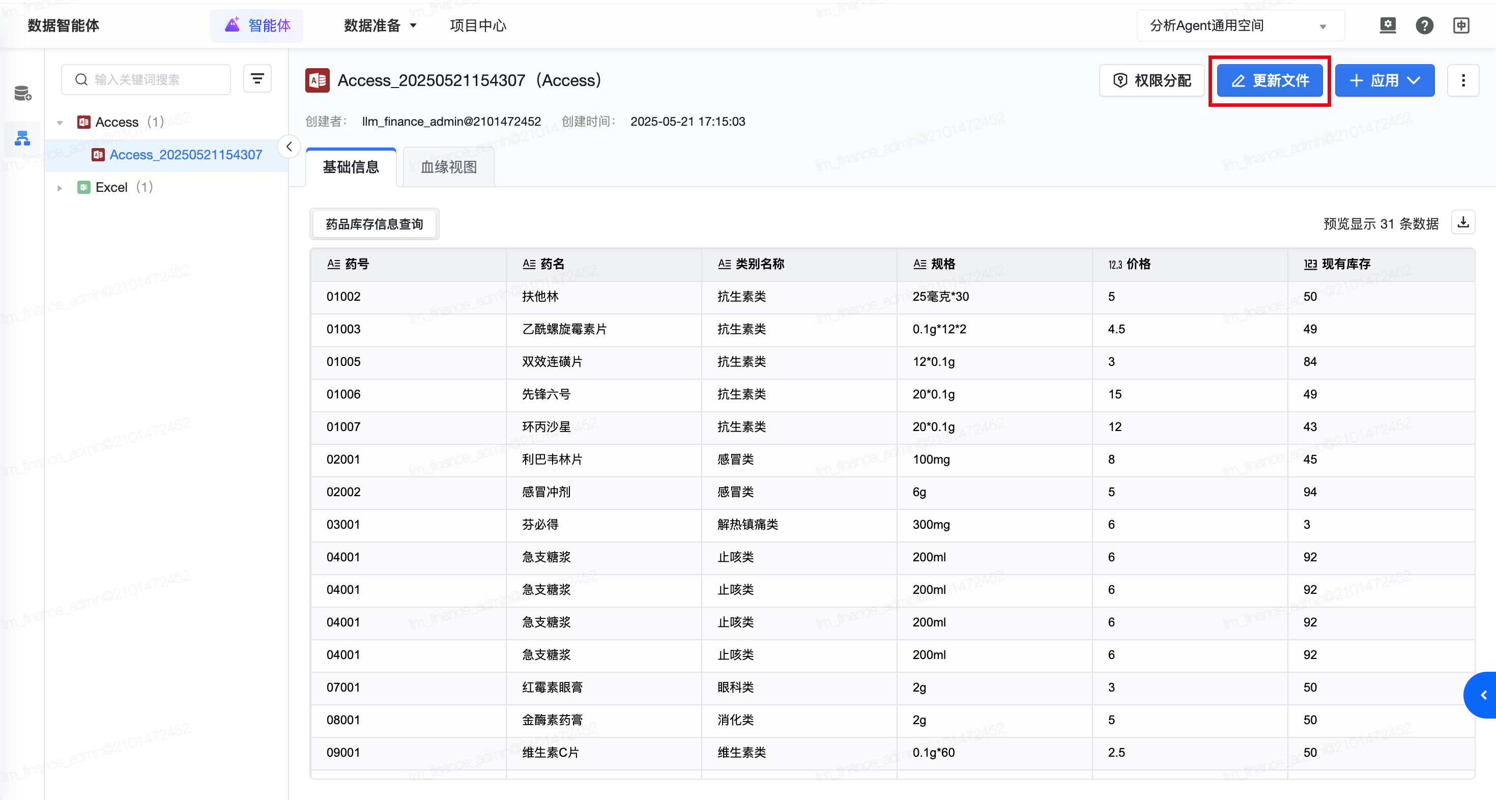Click the 规格 column header
This screenshot has width=1496, height=800.
[994, 264]
